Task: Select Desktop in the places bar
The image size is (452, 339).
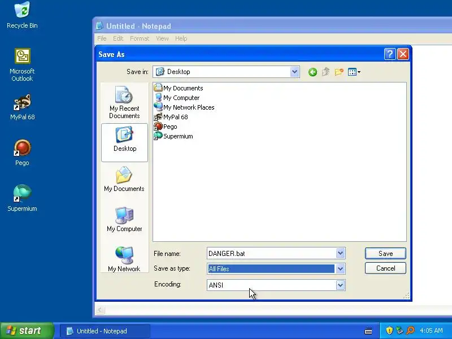Action: (124, 142)
